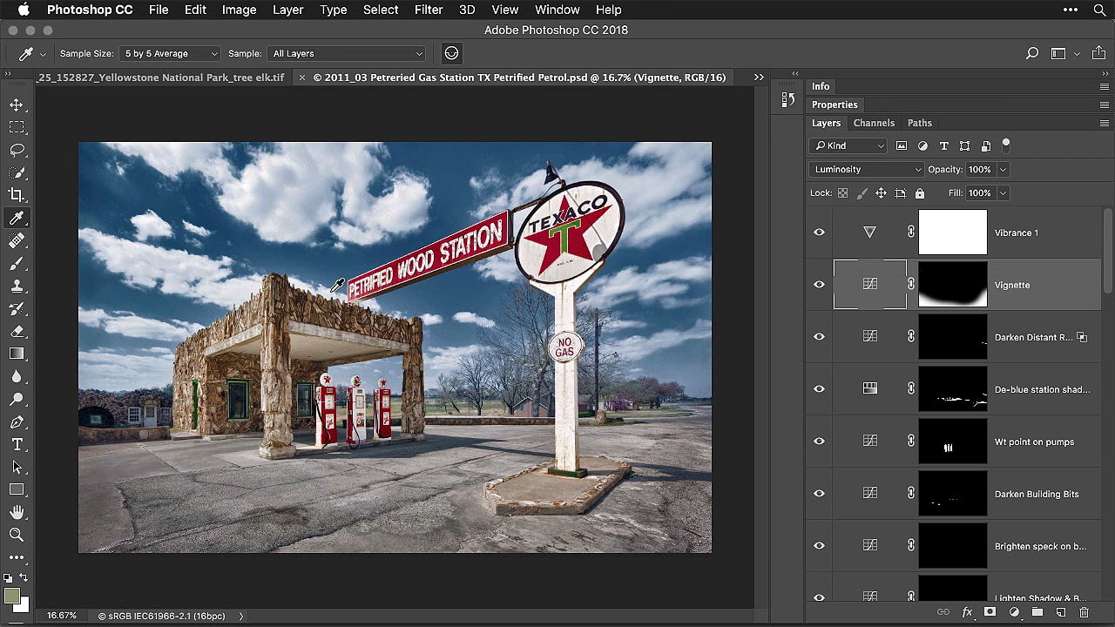The width and height of the screenshot is (1115, 627).
Task: Open the Filter menu
Action: (428, 10)
